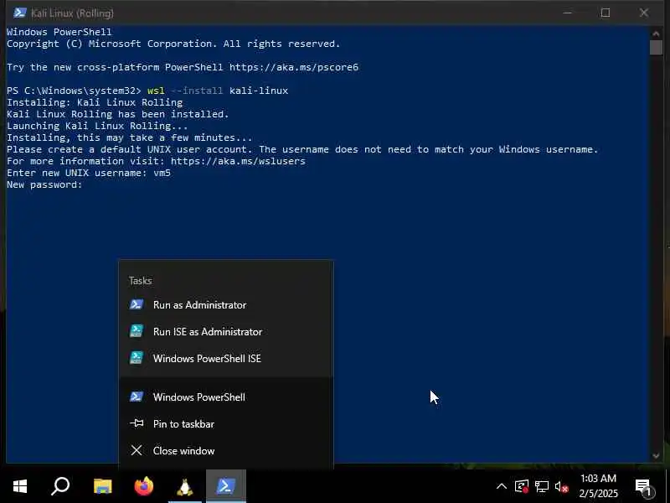Screen dimensions: 670x503
Task: Open the clock showing 1:03 AM
Action: click(598, 486)
